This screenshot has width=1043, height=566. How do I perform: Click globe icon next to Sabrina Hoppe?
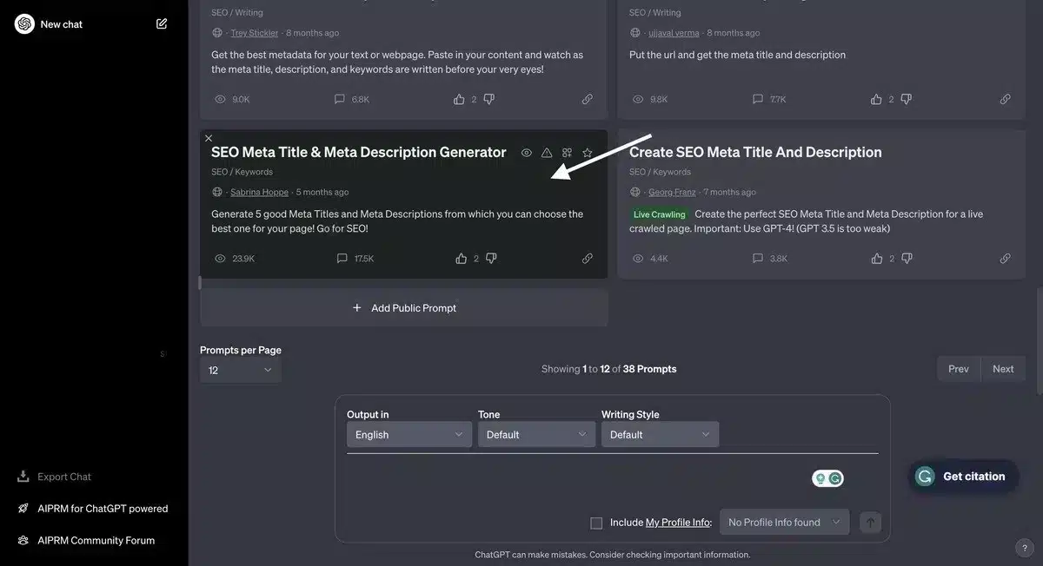point(217,192)
